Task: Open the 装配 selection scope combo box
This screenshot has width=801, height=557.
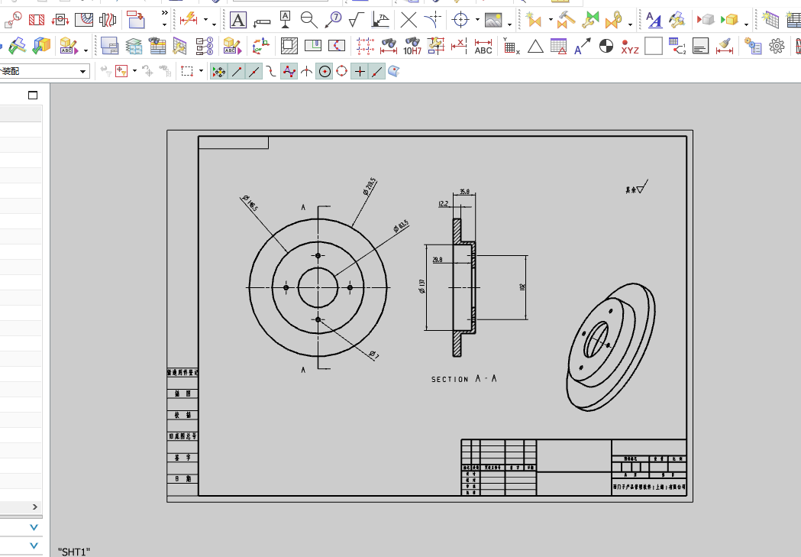Action: (44, 71)
